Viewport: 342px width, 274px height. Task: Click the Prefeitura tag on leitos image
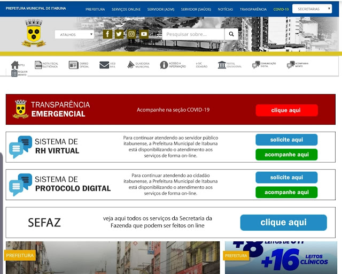tap(236, 255)
